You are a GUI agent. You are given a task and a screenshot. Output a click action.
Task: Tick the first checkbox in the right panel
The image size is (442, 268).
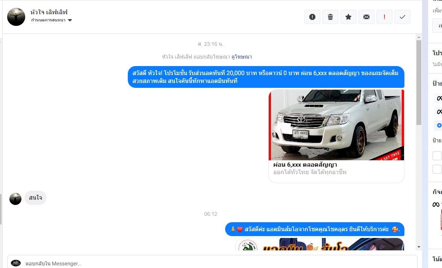pyautogui.click(x=437, y=156)
